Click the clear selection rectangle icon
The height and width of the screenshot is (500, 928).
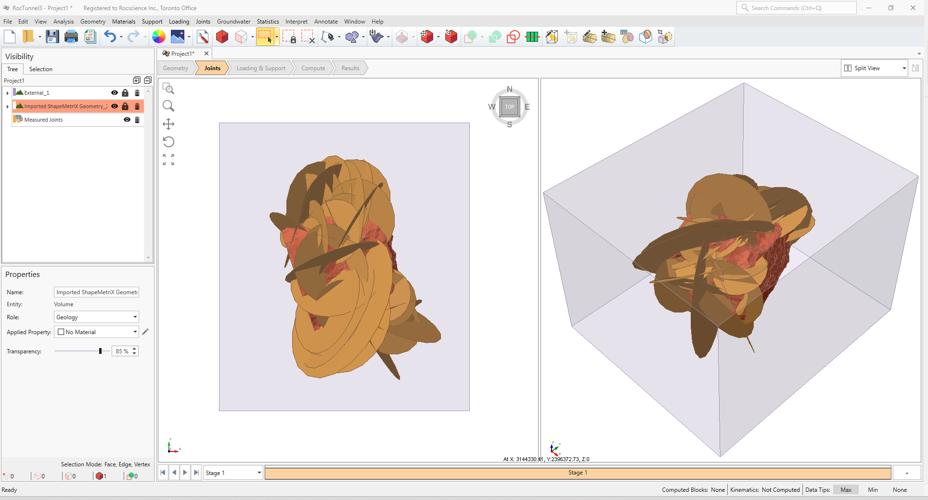click(308, 37)
